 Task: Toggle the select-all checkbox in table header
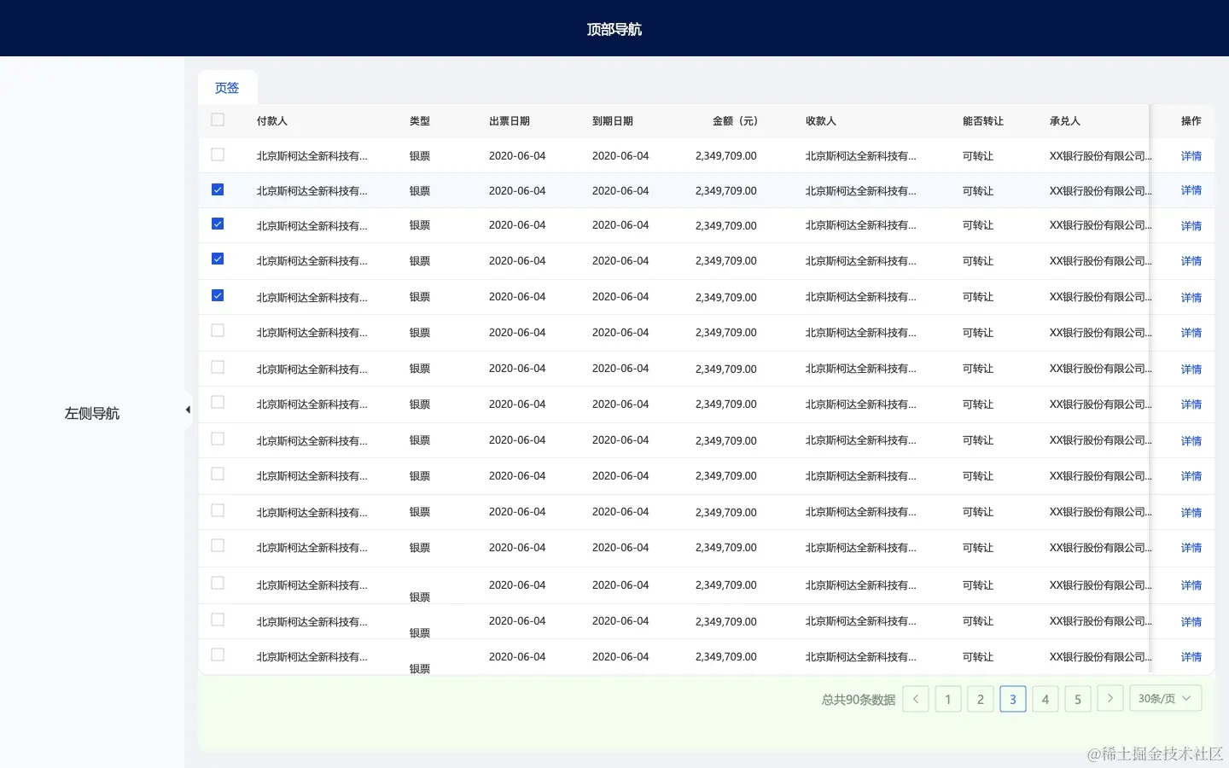(x=218, y=120)
